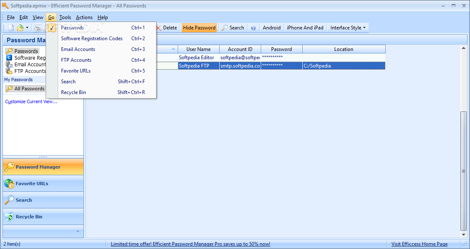This screenshot has height=249, width=470.
Task: Click the C:/Softpedia location cell
Action: click(344, 66)
